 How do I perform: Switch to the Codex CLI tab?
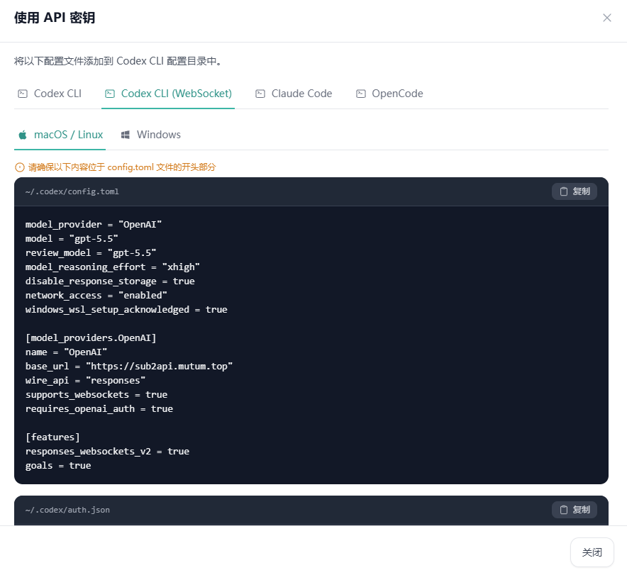pos(50,94)
